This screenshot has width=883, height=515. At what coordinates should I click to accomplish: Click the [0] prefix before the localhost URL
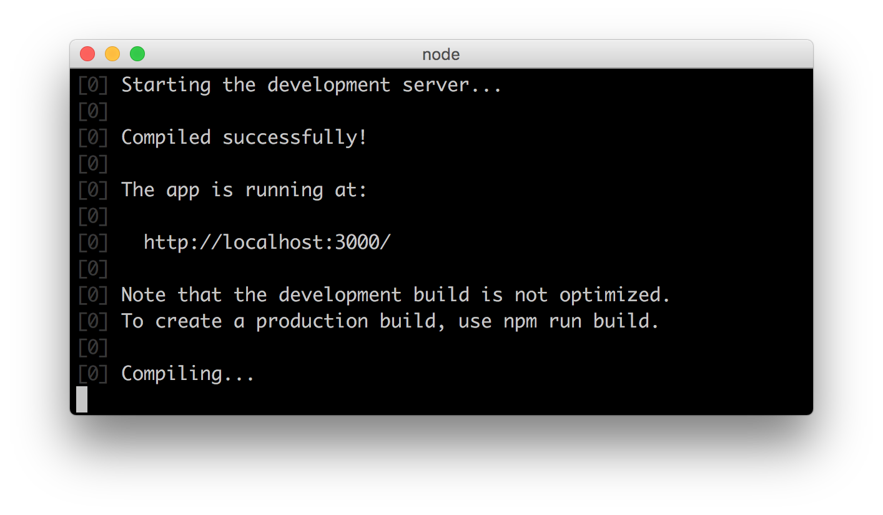[x=92, y=242]
